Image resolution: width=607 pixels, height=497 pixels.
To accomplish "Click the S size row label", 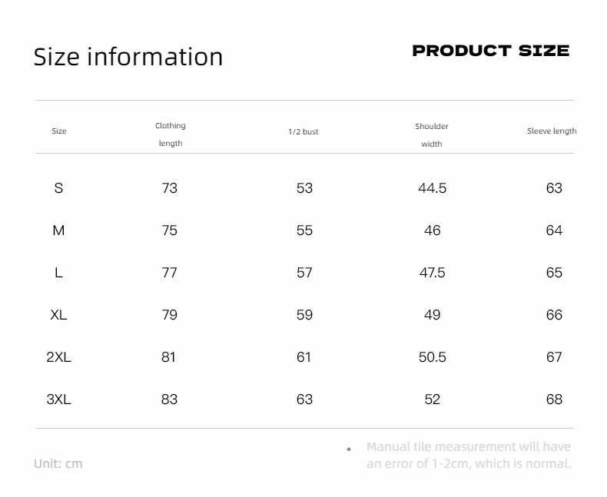I will coord(58,188).
